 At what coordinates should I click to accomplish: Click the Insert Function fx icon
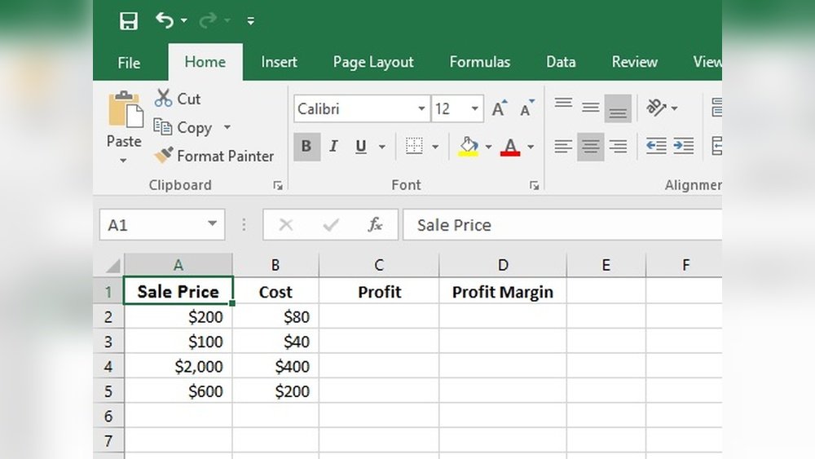375,225
